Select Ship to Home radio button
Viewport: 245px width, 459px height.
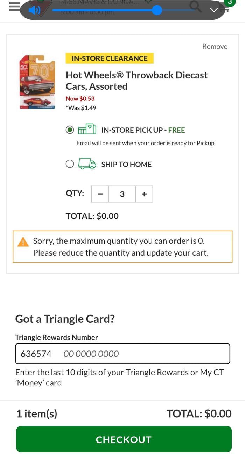(70, 164)
